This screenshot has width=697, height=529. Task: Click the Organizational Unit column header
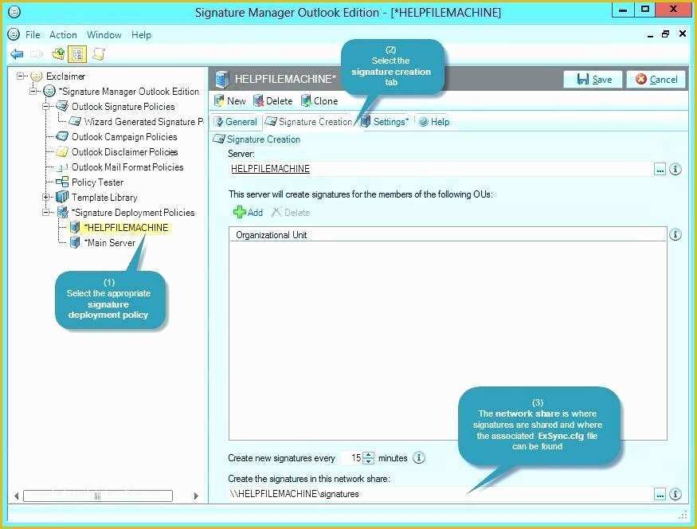(x=448, y=235)
